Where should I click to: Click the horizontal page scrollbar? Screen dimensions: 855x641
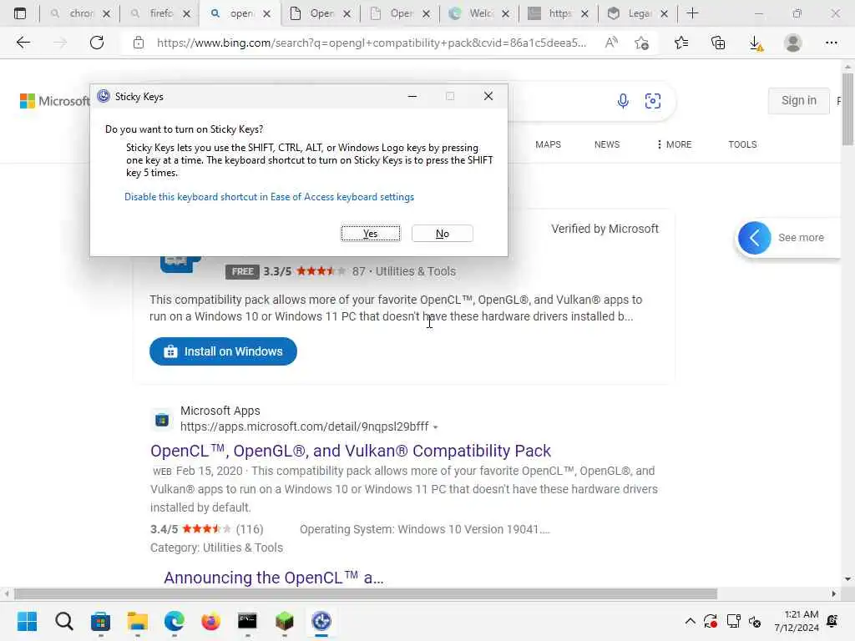(x=366, y=593)
